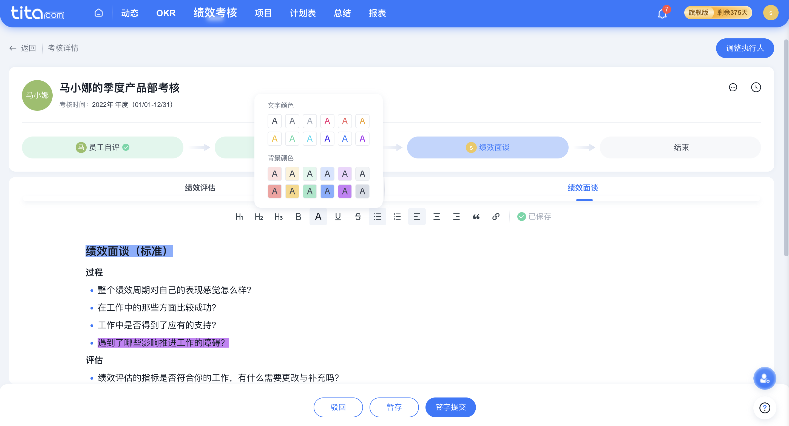Pick light gray text color swatch

[x=310, y=121]
